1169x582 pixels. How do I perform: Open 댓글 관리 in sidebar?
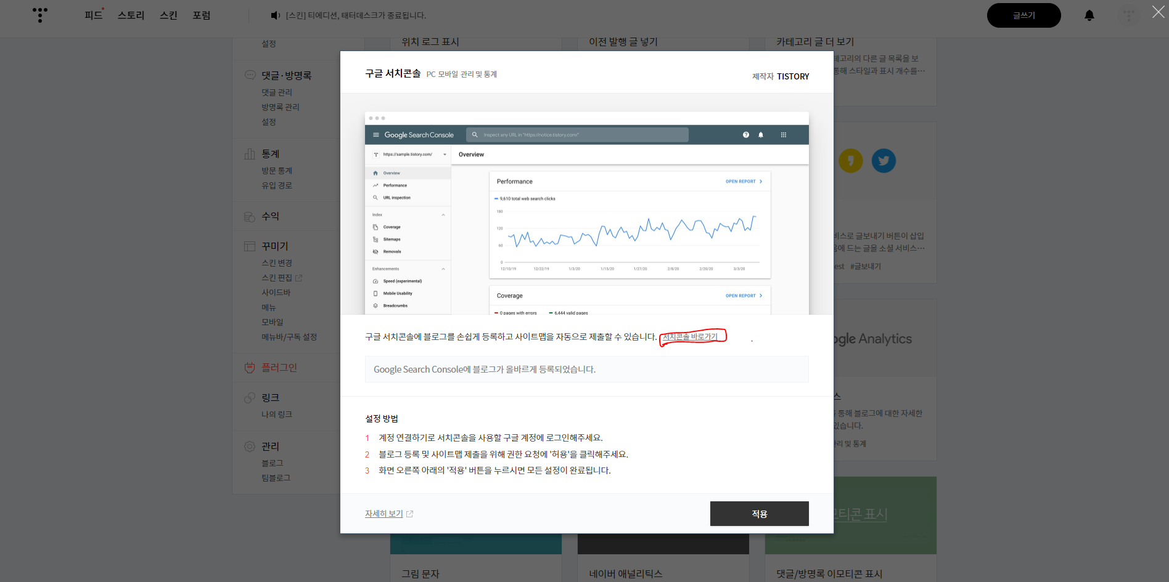click(x=277, y=92)
